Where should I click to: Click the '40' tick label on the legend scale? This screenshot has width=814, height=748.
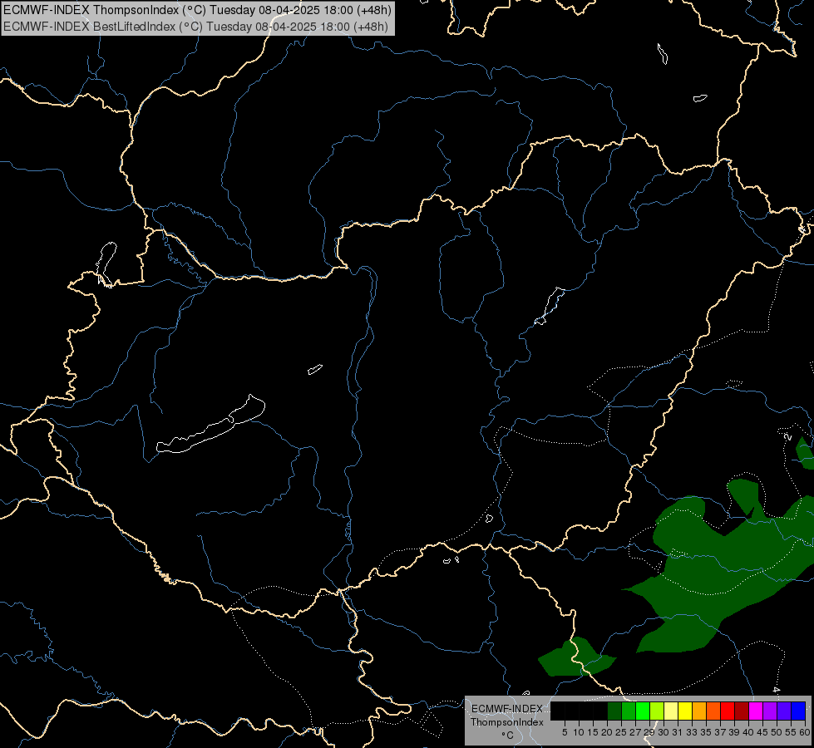click(x=747, y=732)
